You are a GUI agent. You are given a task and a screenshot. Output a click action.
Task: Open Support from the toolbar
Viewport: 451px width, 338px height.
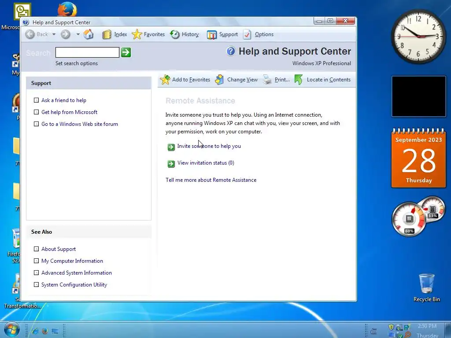pos(229,34)
